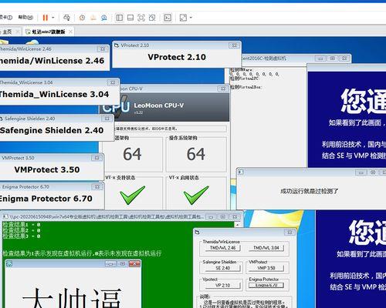Click the 成功运行就是过检测了 message text

[x=309, y=191]
